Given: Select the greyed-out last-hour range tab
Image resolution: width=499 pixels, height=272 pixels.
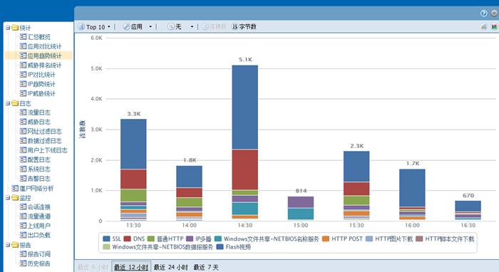Looking at the screenshot, I should point(93,267).
